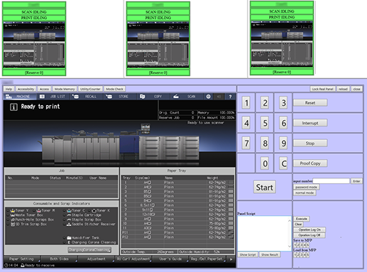Turn Operation Log On

pyautogui.click(x=310, y=229)
